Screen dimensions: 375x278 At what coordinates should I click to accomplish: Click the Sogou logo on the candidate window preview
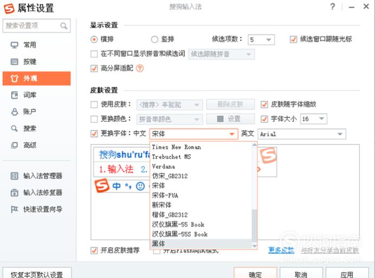click(x=268, y=155)
